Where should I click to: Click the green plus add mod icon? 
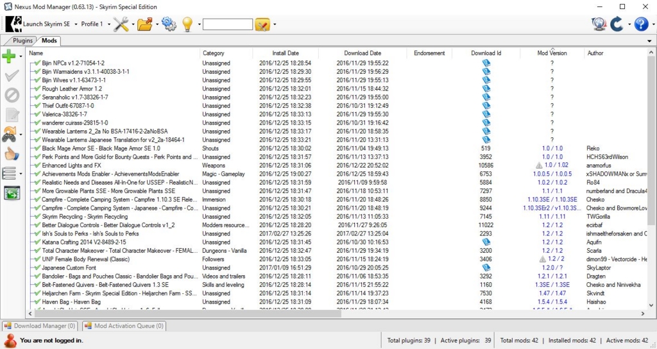[x=9, y=56]
